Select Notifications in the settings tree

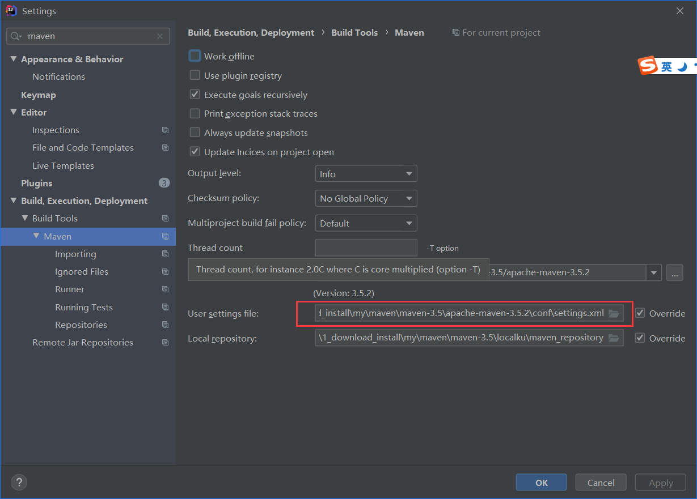[x=58, y=77]
